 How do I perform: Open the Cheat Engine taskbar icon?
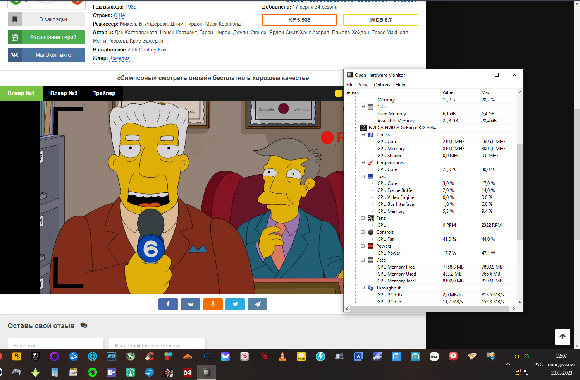(x=207, y=356)
